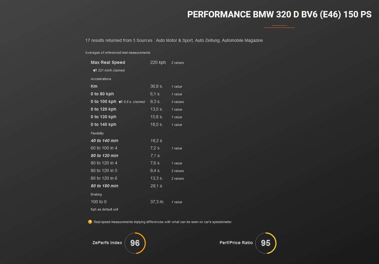Select the 30,8 s. kilometre time
Screen dimensions: 379x264
pyautogui.click(x=156, y=86)
